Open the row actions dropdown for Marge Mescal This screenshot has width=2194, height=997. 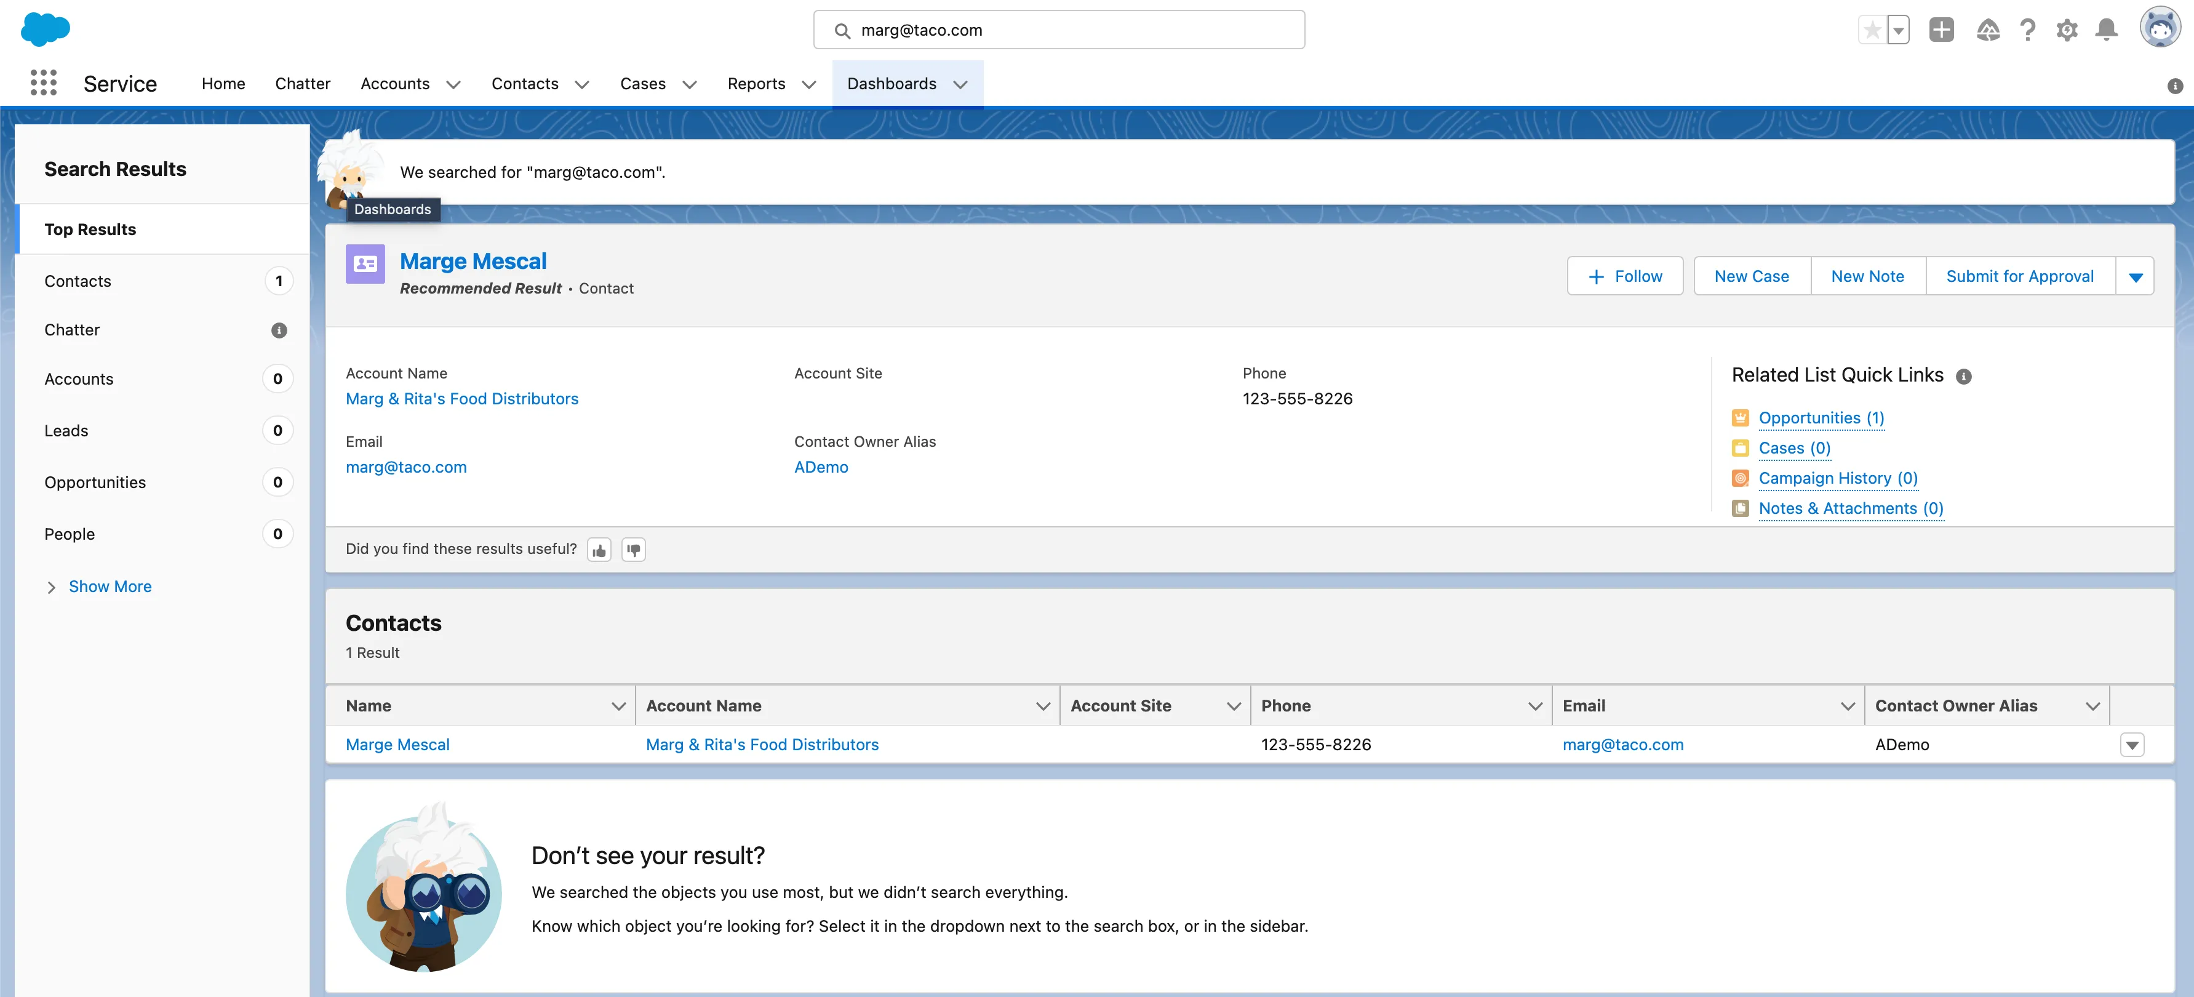pyautogui.click(x=2132, y=745)
